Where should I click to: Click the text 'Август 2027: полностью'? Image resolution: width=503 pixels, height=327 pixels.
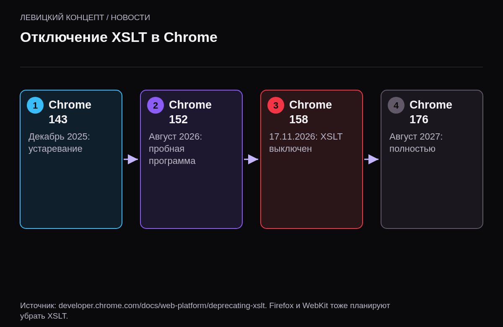[x=416, y=143]
